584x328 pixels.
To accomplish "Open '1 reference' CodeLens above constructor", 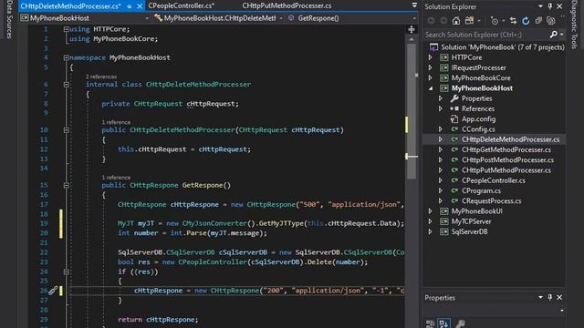I will click(116, 122).
